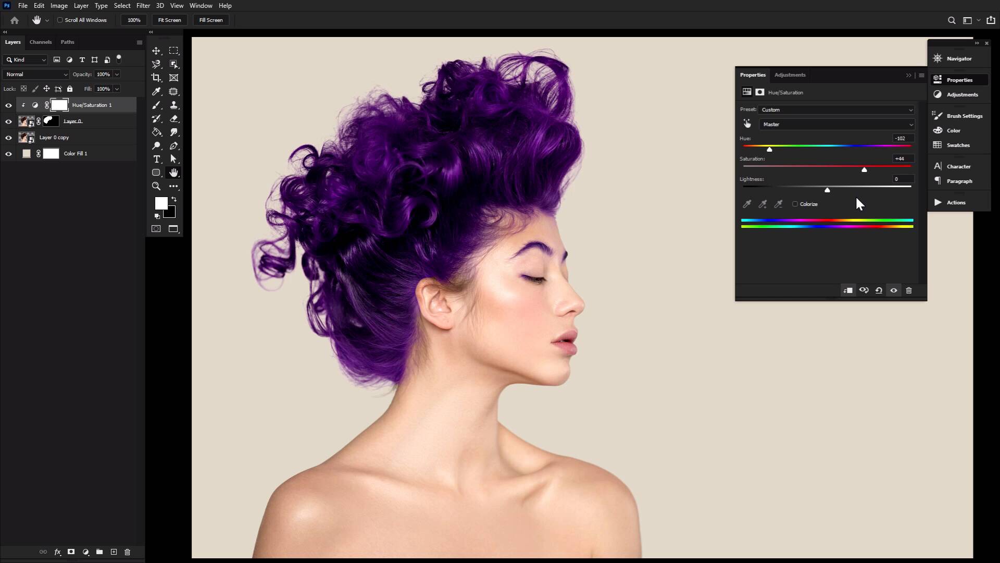
Task: Pick the Eyedropper tool
Action: tap(156, 91)
